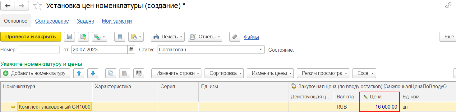Open Сортировка dropdown
Screen dimensions: 456x112
point(224,73)
